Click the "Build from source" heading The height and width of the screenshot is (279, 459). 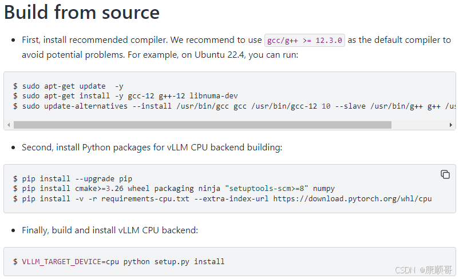click(x=82, y=13)
